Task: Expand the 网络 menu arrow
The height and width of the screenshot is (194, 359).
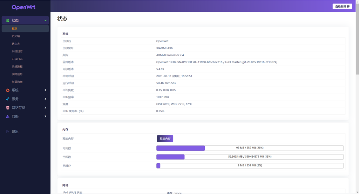Action: tap(45, 116)
